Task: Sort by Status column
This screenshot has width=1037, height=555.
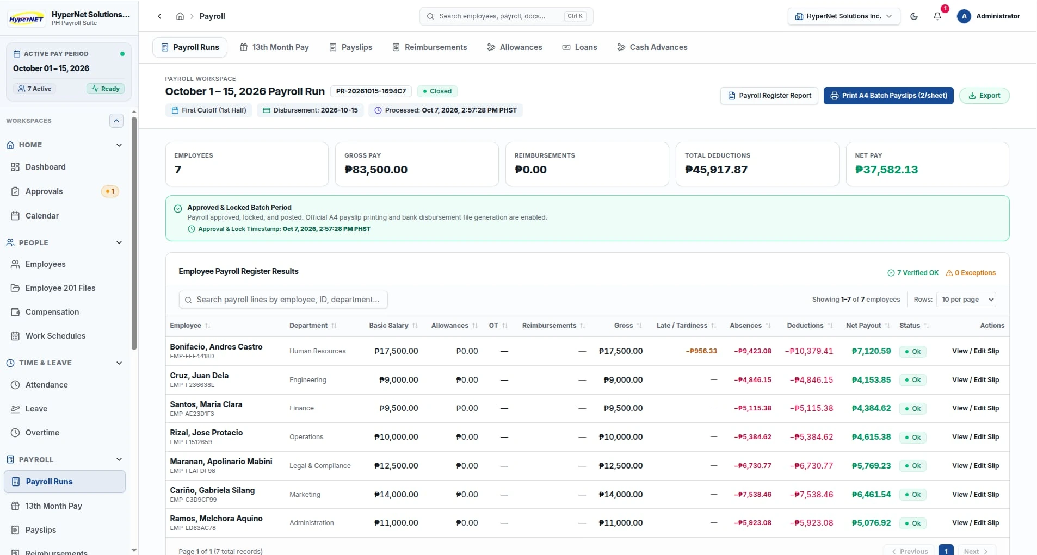Action: coord(914,326)
